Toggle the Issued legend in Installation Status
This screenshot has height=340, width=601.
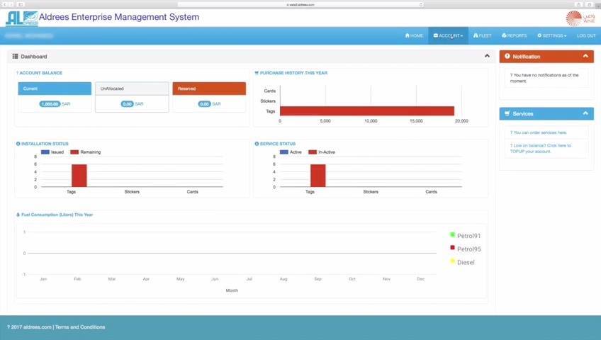52,152
